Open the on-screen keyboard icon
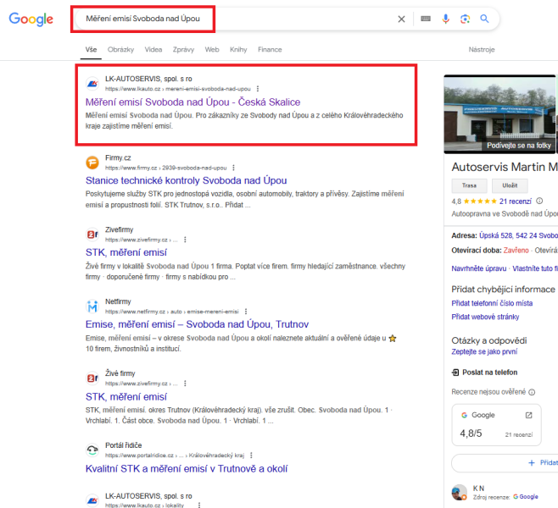 click(x=426, y=19)
